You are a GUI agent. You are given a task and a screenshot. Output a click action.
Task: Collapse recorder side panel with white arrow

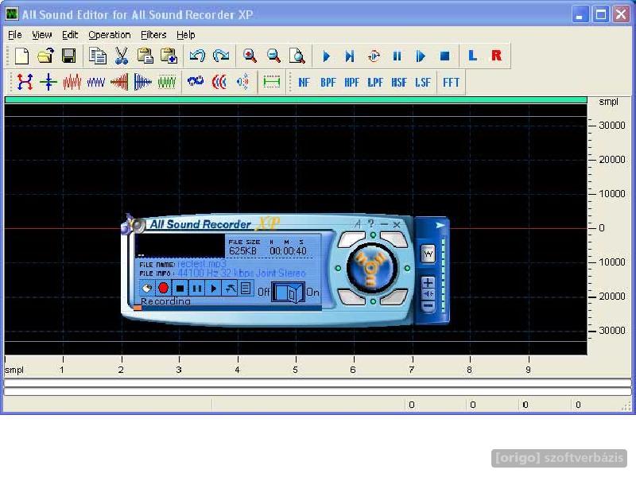440,225
